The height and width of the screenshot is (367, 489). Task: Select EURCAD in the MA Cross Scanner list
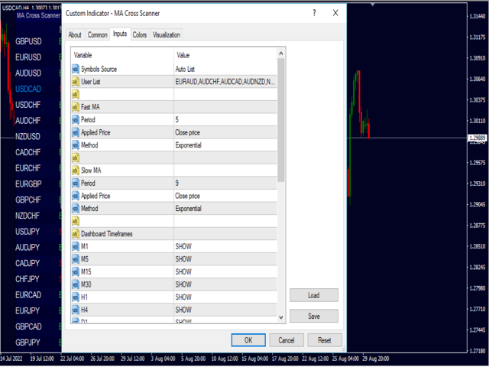28,295
